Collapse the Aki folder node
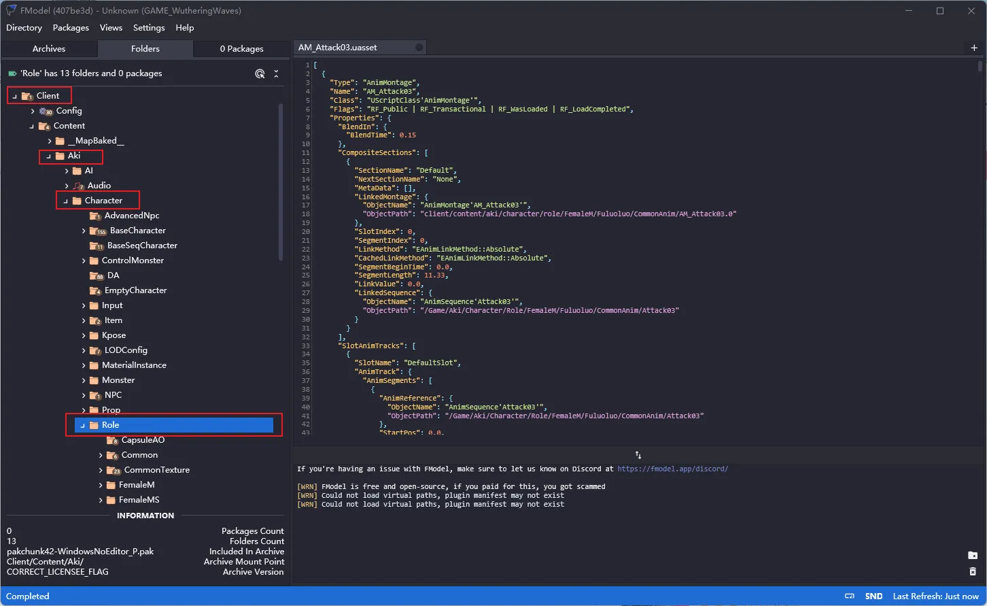987x606 pixels. coord(48,156)
